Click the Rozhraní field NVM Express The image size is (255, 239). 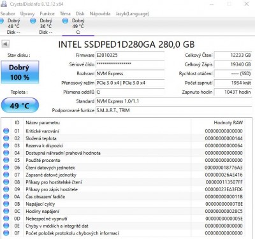(x=130, y=73)
